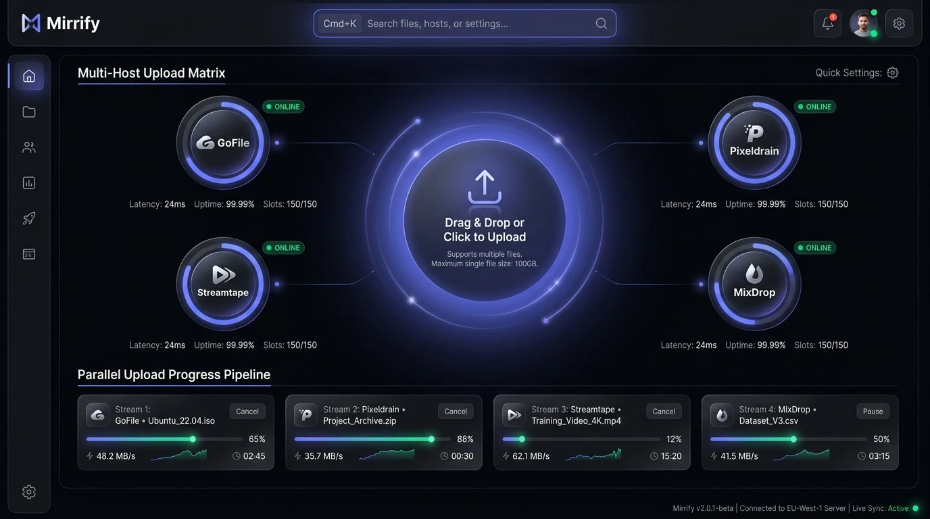
Task: Click the 65% progress value
Action: point(257,439)
